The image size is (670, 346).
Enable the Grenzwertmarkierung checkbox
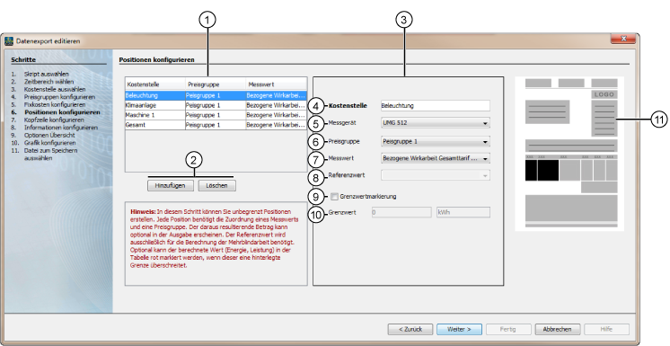[335, 197]
